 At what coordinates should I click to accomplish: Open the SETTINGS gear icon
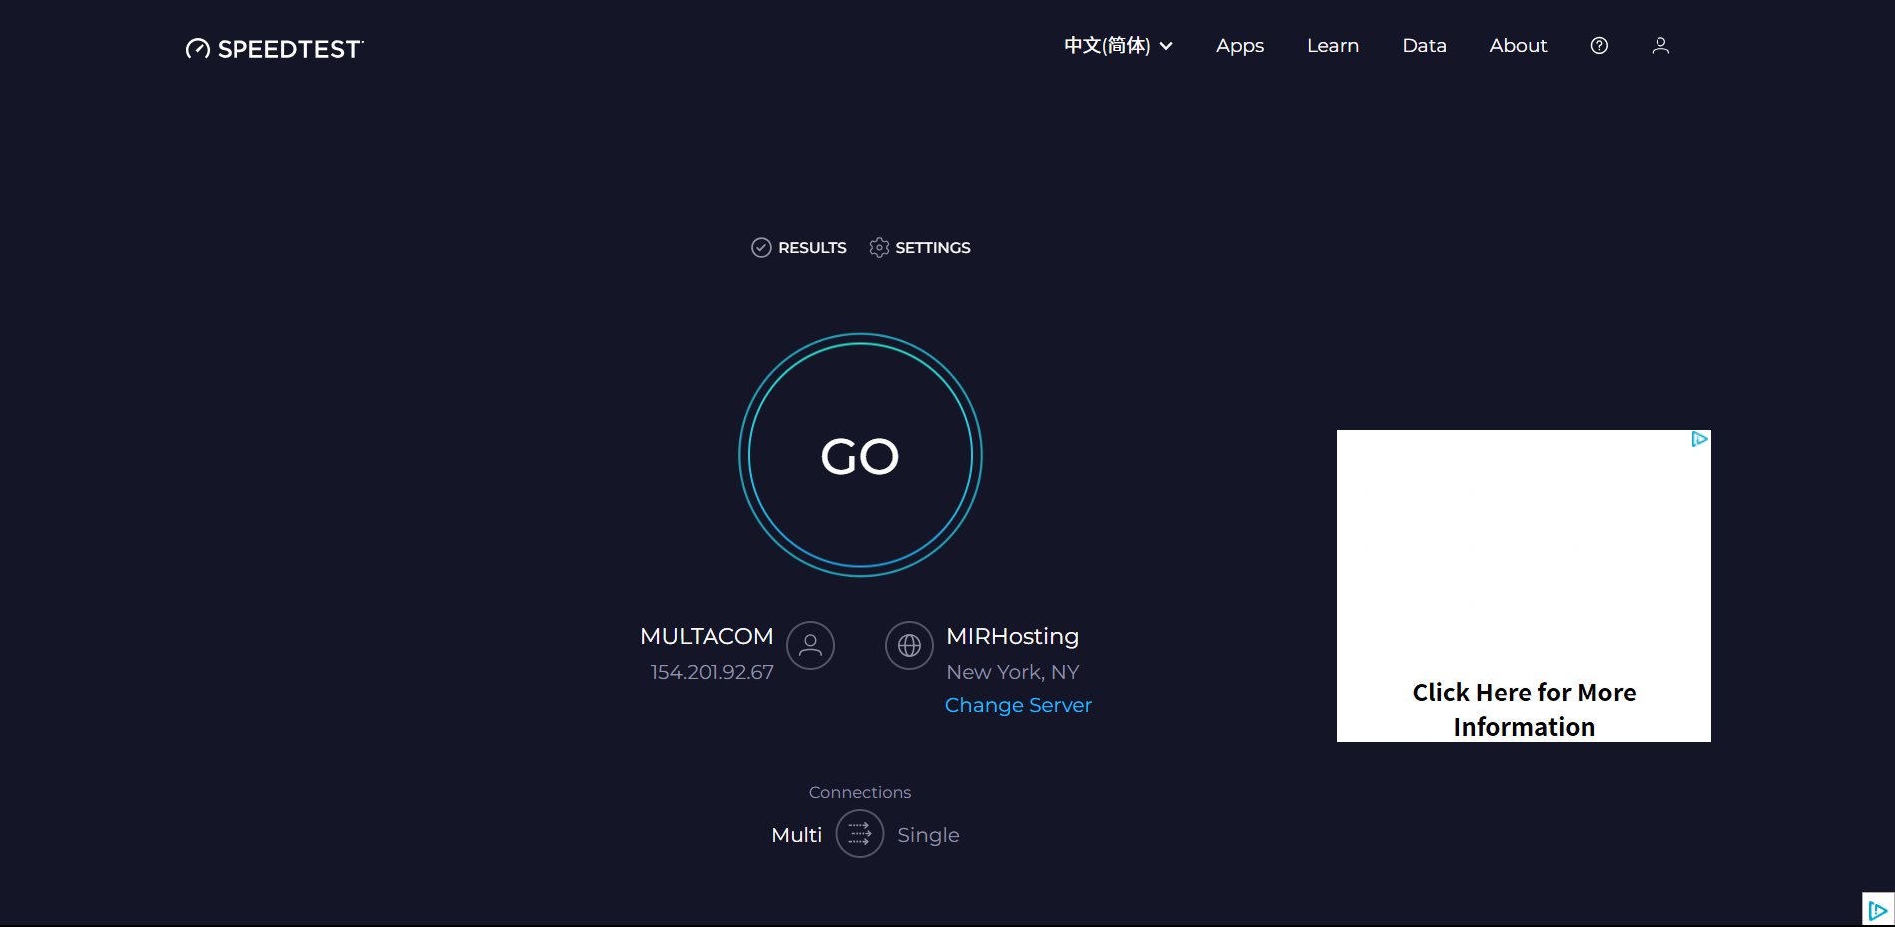click(x=879, y=247)
